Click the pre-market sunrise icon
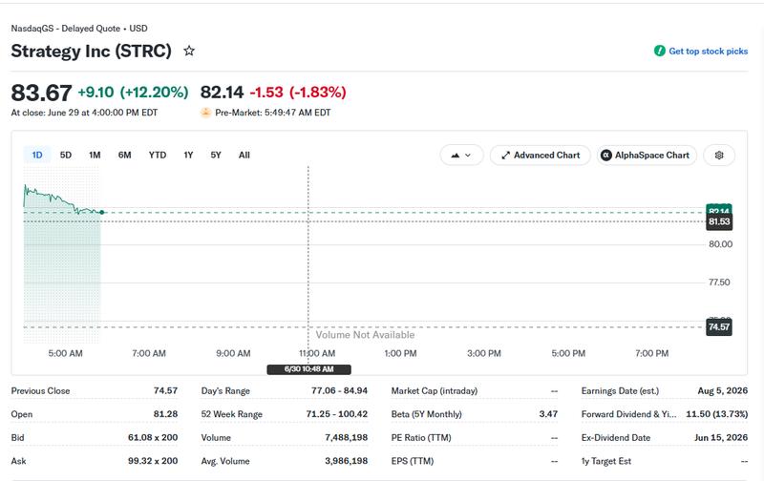 [205, 113]
